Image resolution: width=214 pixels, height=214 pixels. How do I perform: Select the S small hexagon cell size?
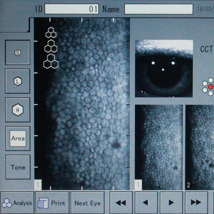(x=18, y=52)
